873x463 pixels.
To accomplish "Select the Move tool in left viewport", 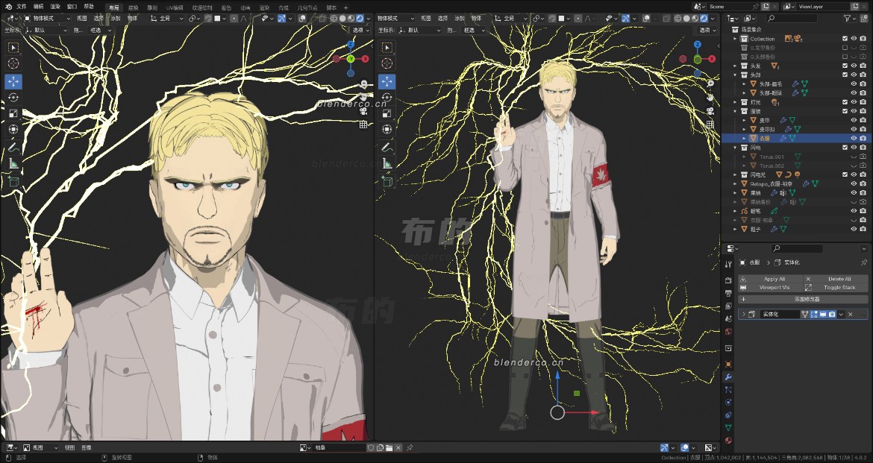I will coord(13,81).
